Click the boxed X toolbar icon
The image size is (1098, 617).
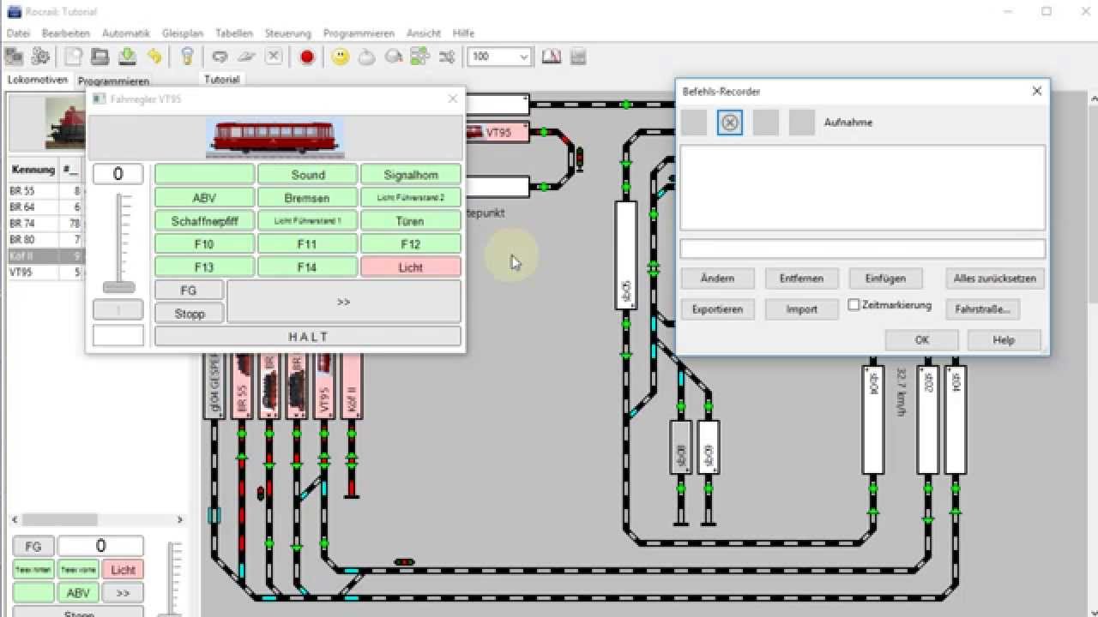(273, 57)
